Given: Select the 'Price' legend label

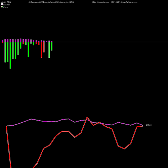Looking at the screenshot, I should (x=5, y=7).
